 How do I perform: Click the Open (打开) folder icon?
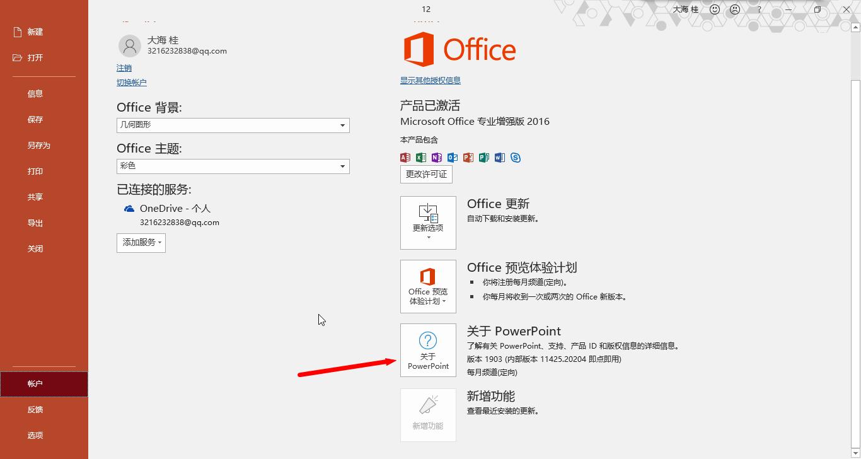coord(17,57)
